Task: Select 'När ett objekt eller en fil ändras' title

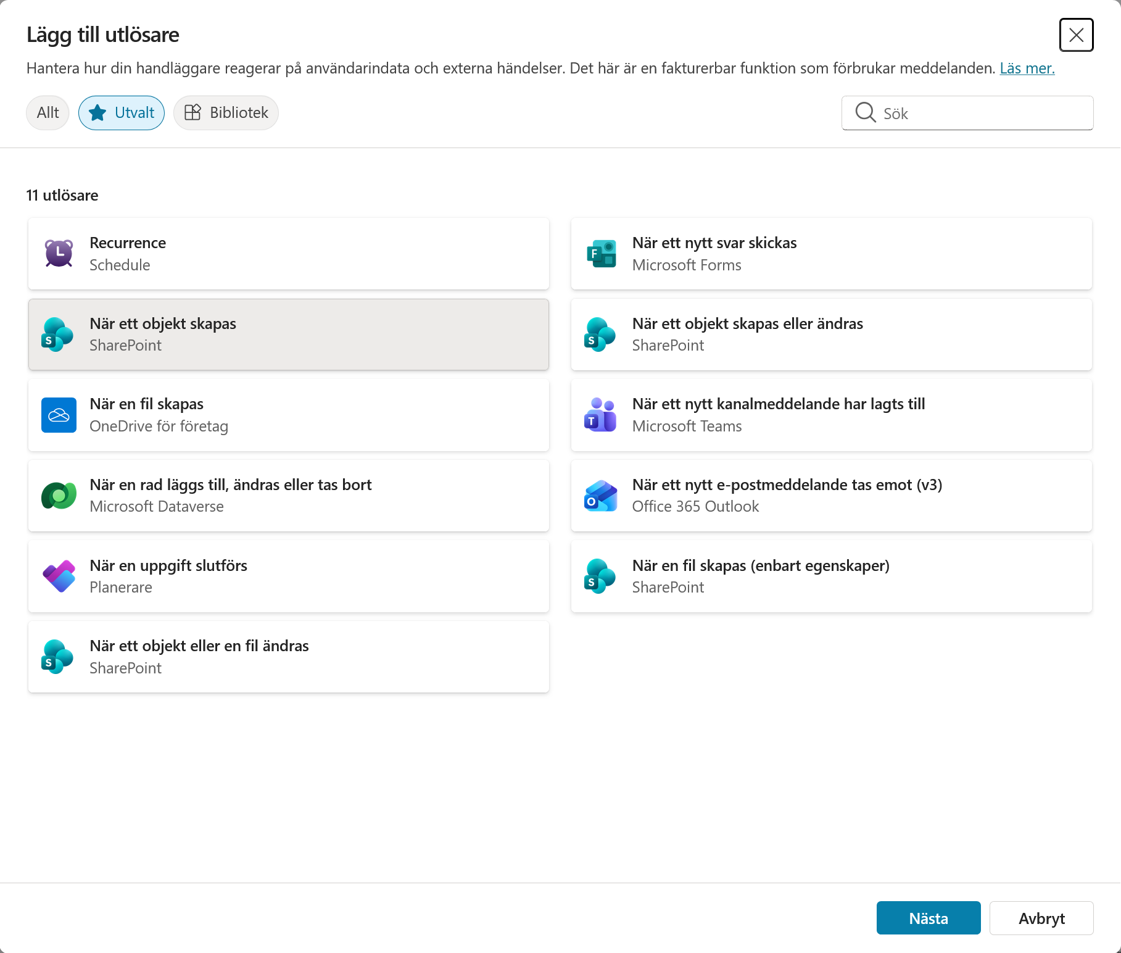Action: 199,646
